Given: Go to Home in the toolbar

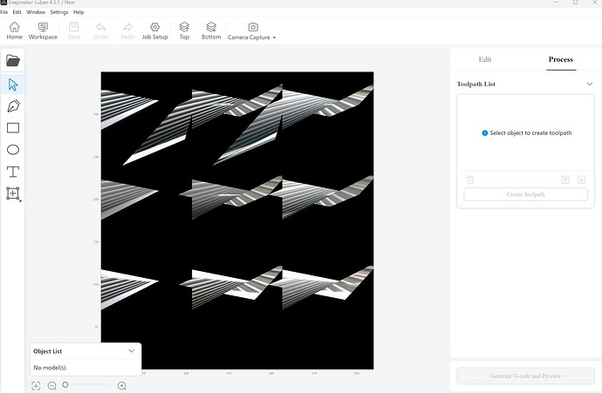Looking at the screenshot, I should [14, 31].
